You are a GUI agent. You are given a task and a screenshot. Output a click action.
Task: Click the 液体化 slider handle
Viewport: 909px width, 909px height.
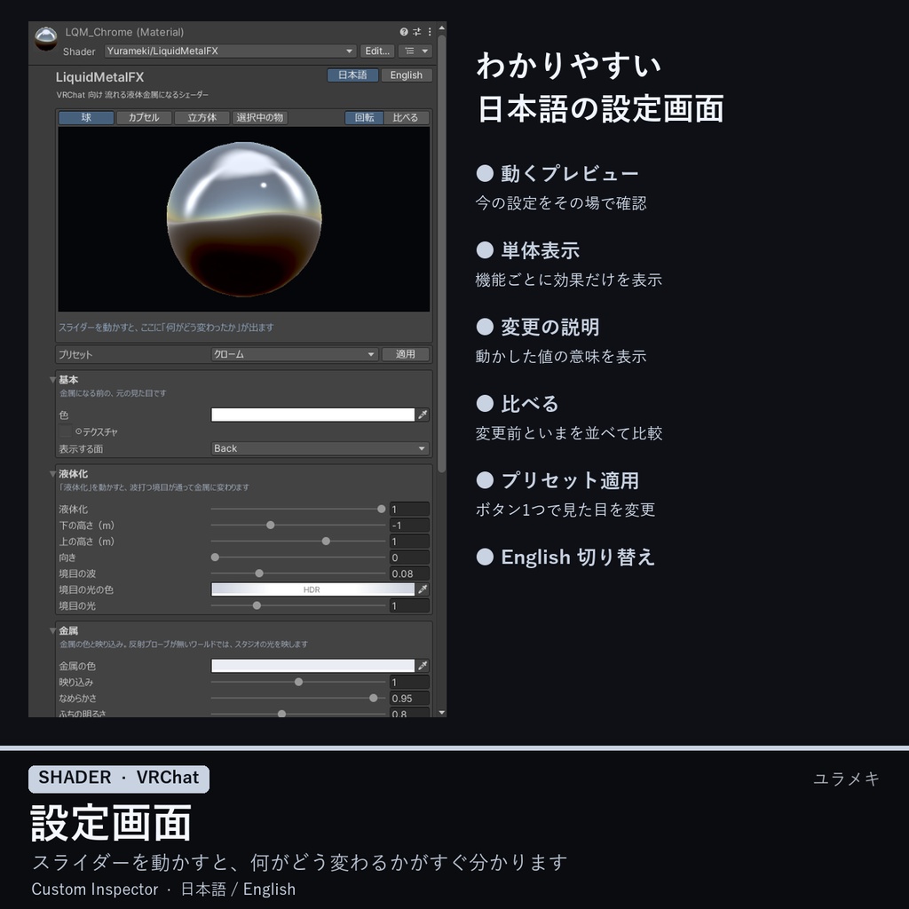pyautogui.click(x=382, y=509)
